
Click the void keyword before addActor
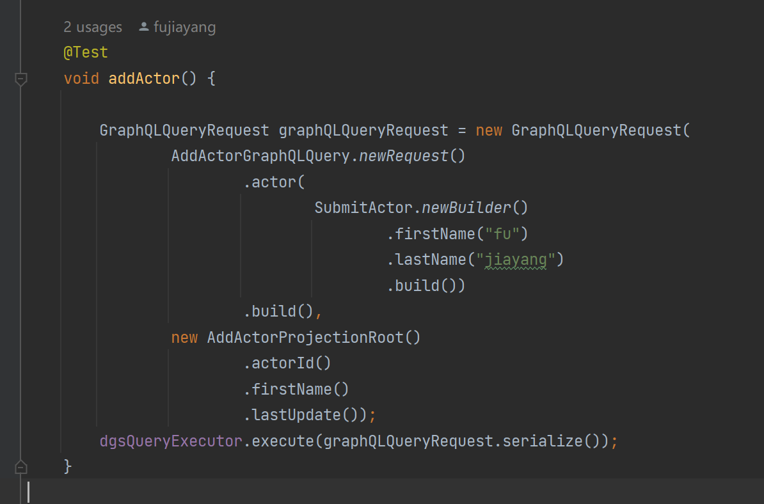[x=81, y=79]
